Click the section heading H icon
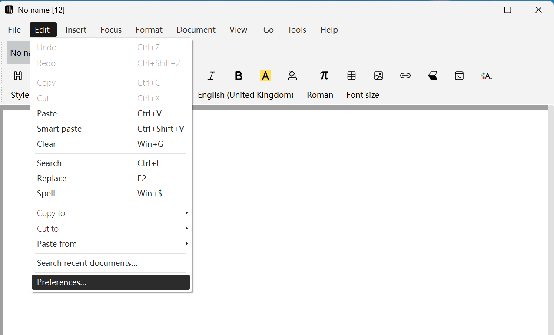The height and width of the screenshot is (335, 554). [18, 76]
